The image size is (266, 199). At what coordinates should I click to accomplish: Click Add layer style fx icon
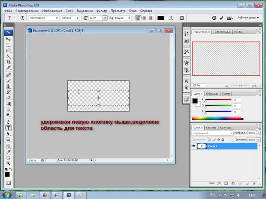[x=219, y=183]
